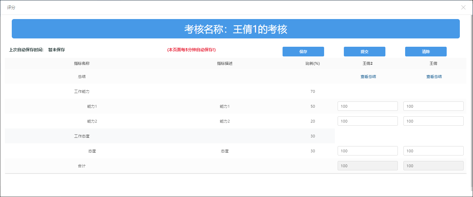Select the 能力2 score input for 王倩
473x197 pixels.
coord(433,121)
